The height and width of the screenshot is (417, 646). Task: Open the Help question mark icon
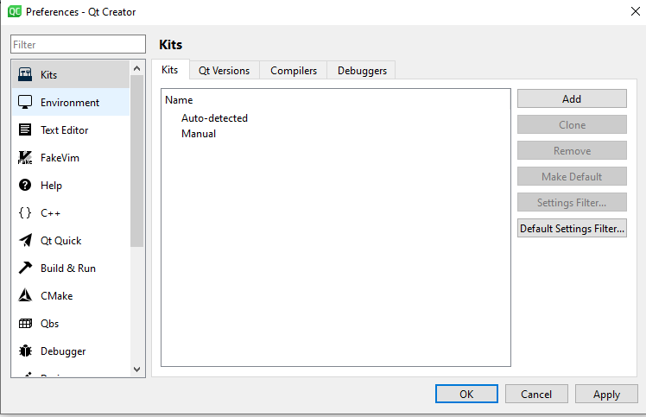(x=25, y=185)
